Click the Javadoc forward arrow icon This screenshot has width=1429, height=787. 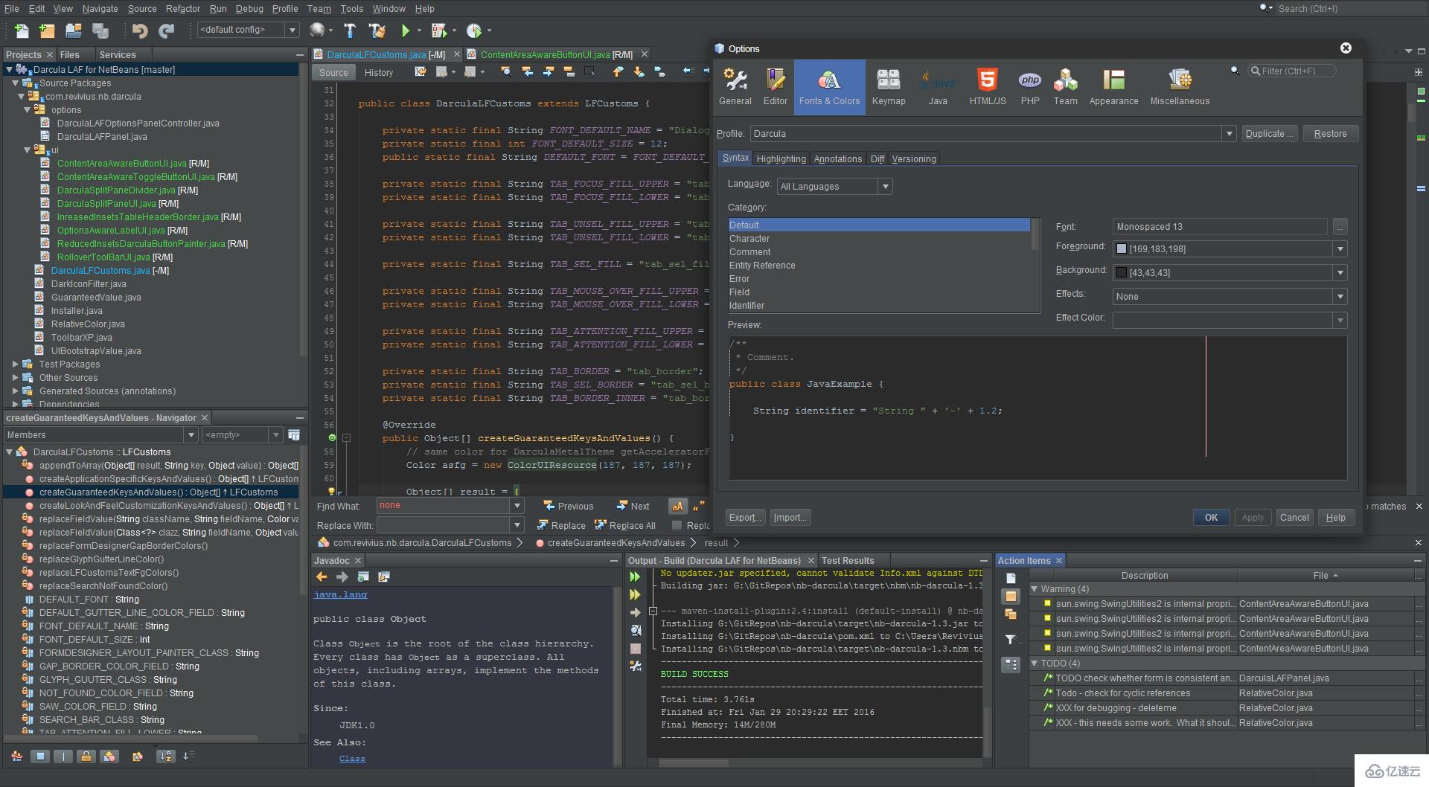click(342, 577)
